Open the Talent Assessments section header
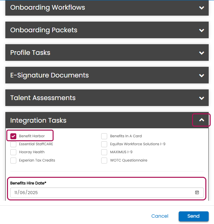 (x=107, y=98)
